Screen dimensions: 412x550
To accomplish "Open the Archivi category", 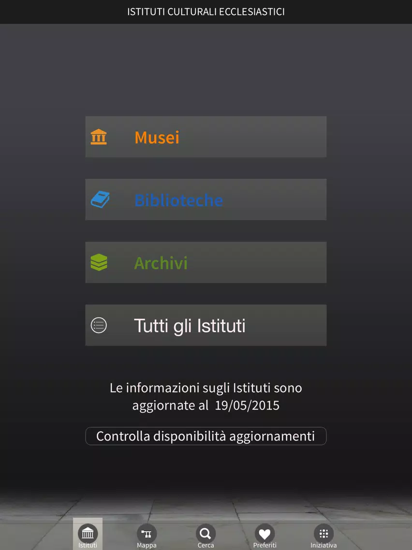I will pyautogui.click(x=206, y=262).
